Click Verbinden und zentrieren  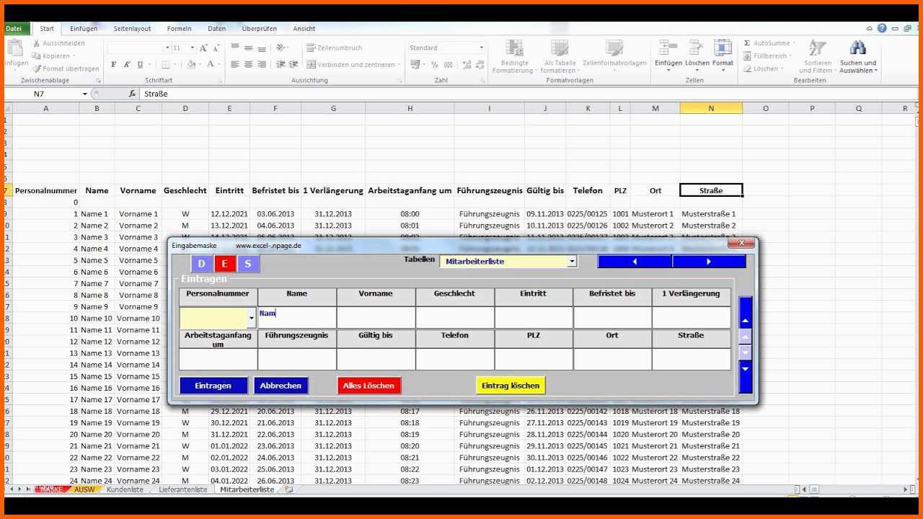click(354, 64)
